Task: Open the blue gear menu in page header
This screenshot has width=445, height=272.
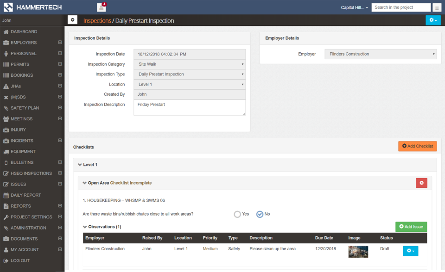Action: pos(433,20)
